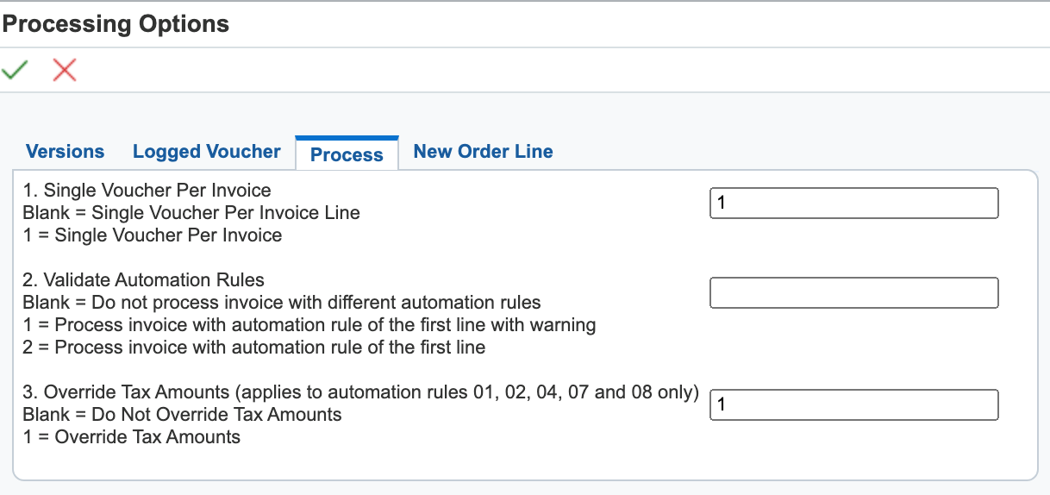The height and width of the screenshot is (495, 1050).
Task: Click the '1. Single Voucher Per Invoice' heading
Action: (147, 190)
